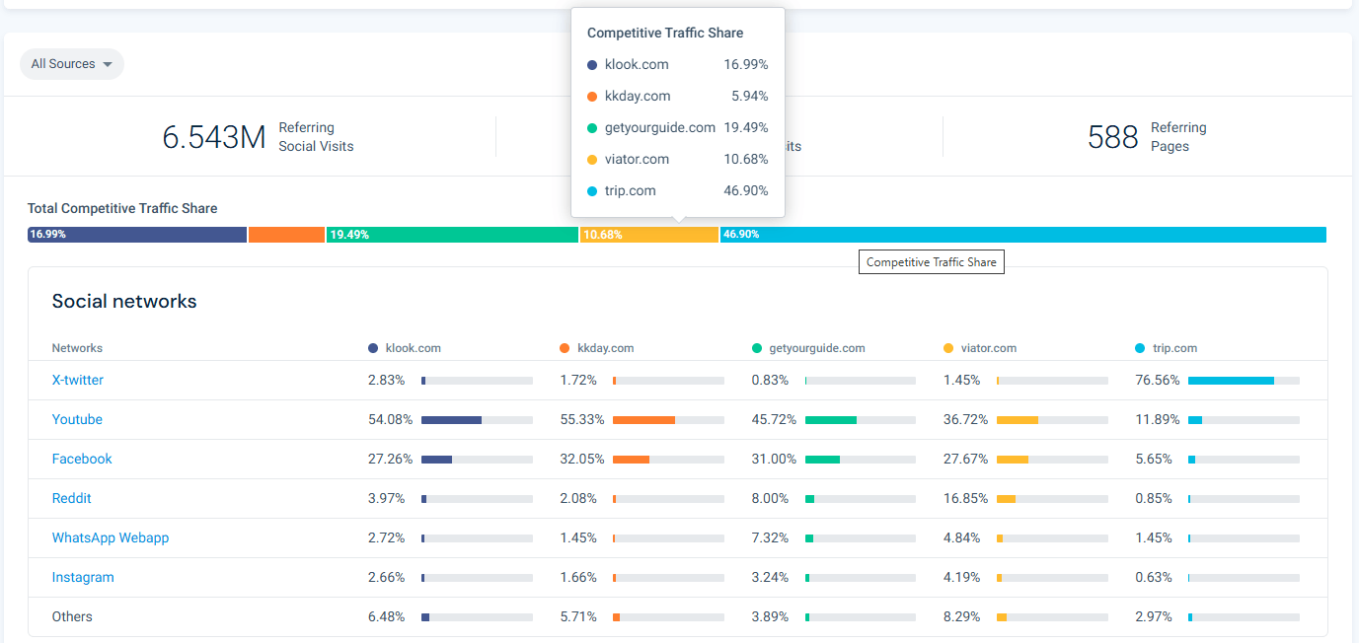
Task: Click the klook.com 16.99% bar segment
Action: (137, 235)
